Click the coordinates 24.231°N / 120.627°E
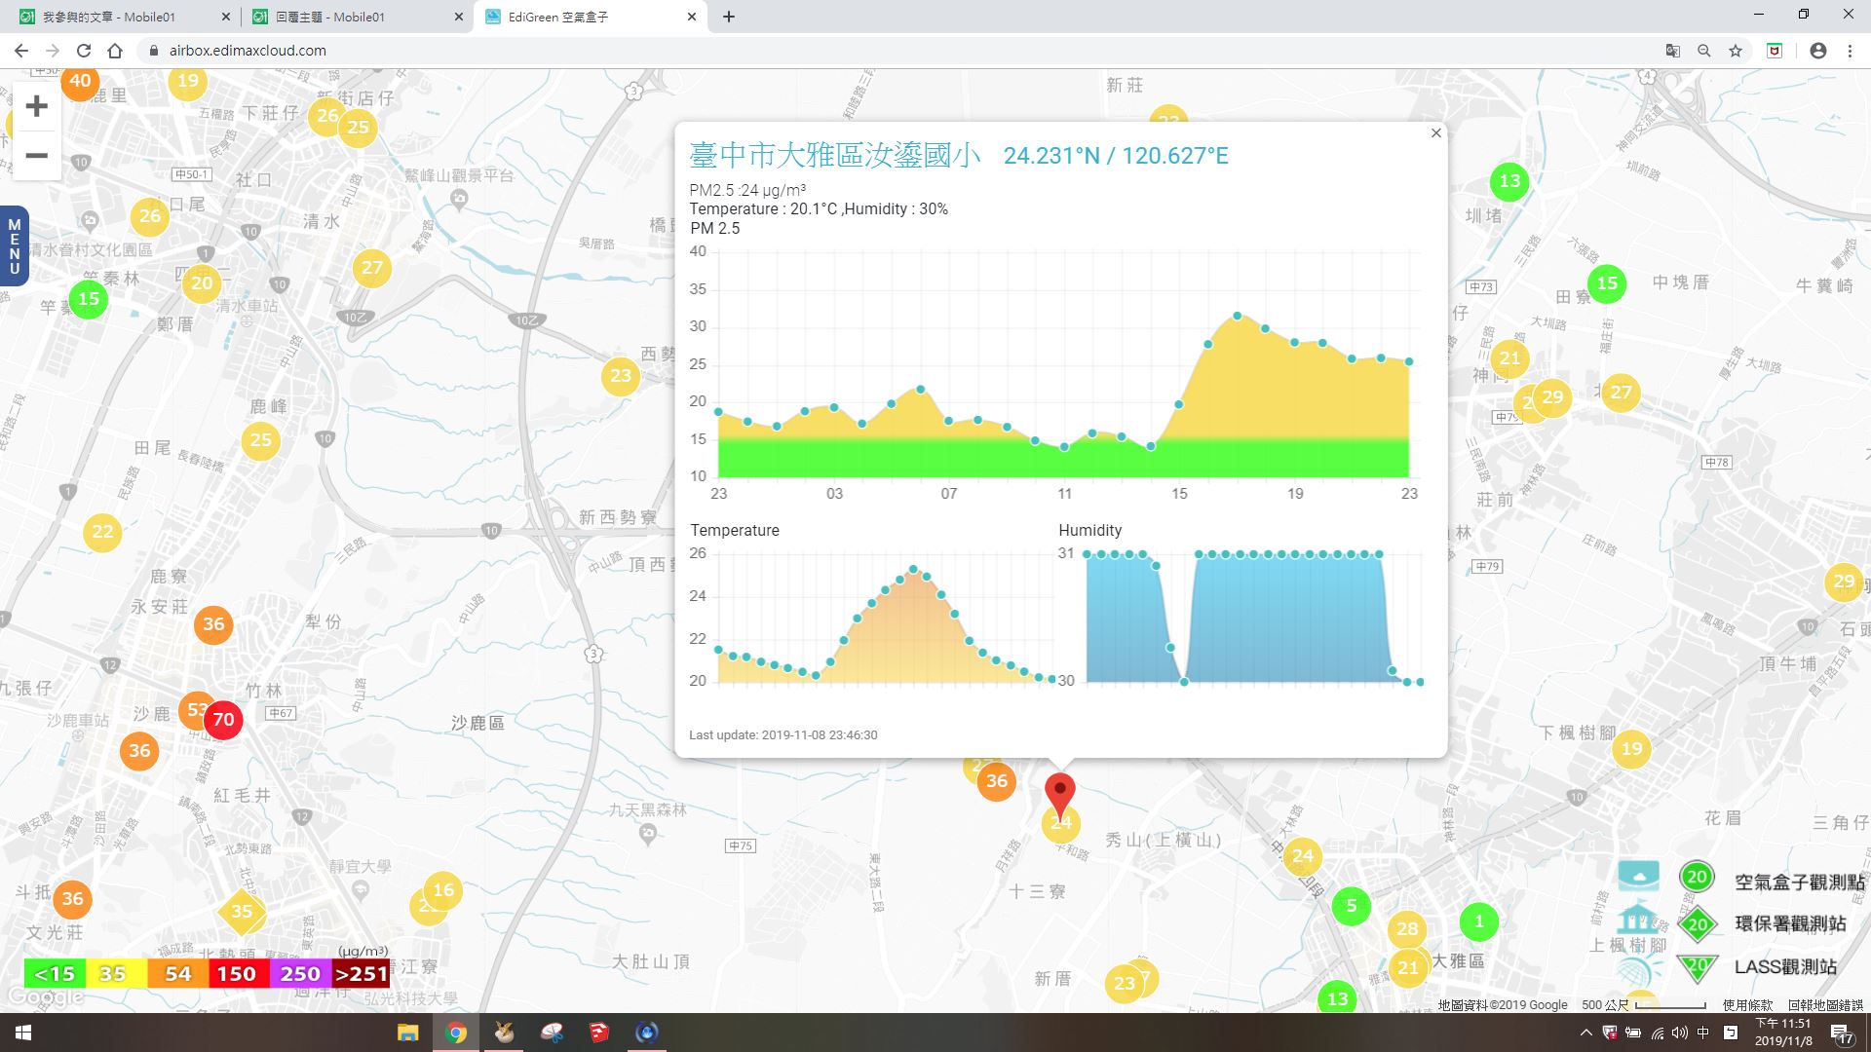The image size is (1871, 1052). (x=1116, y=156)
